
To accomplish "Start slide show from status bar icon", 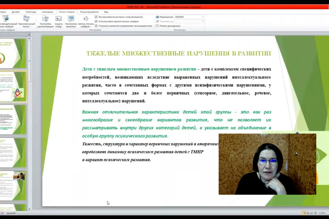I will (x=315, y=213).
